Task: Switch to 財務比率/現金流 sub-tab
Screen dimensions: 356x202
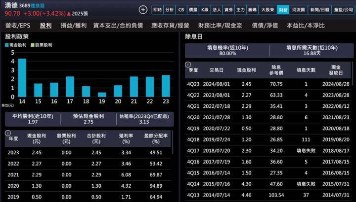Action: (x=220, y=26)
